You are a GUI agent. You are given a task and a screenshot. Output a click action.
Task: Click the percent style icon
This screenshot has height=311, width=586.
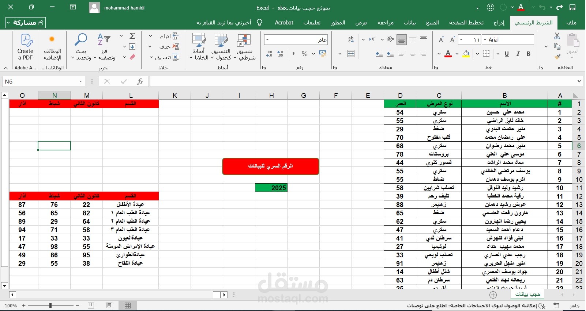(304, 54)
